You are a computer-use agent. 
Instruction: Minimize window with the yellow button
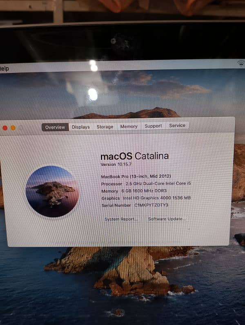[x=13, y=128]
